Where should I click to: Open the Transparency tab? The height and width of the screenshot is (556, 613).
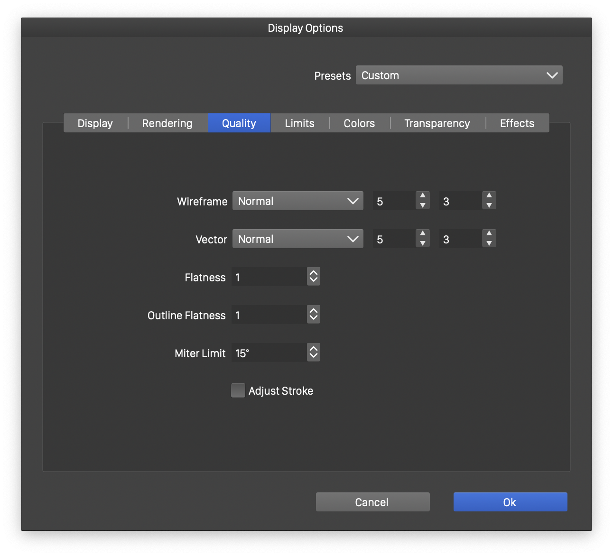tap(437, 123)
